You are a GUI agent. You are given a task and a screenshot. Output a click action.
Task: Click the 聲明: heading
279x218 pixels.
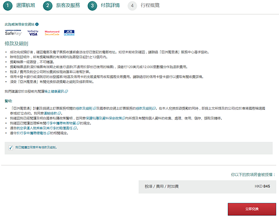tap(8, 101)
